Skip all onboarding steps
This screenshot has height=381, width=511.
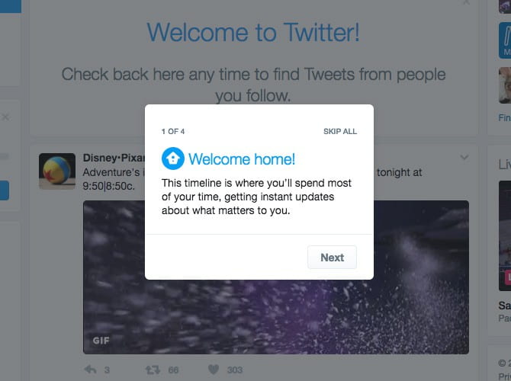[x=340, y=131]
